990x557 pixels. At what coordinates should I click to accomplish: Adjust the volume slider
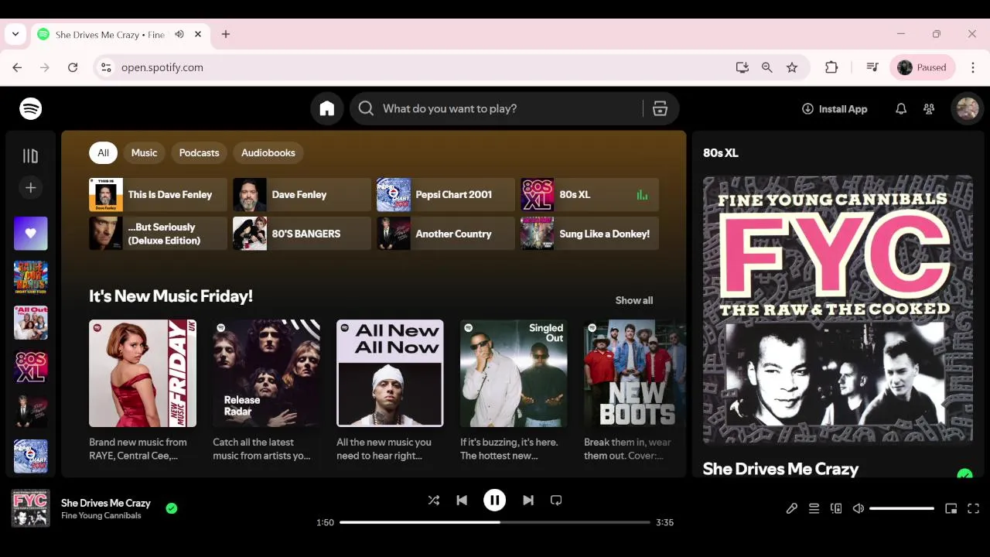[x=902, y=508]
